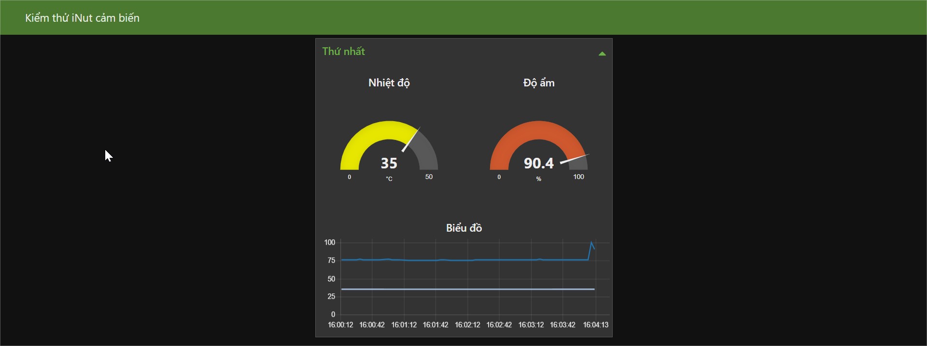Click the 16:04:13 time label on chart
The image size is (927, 346).
tap(595, 325)
